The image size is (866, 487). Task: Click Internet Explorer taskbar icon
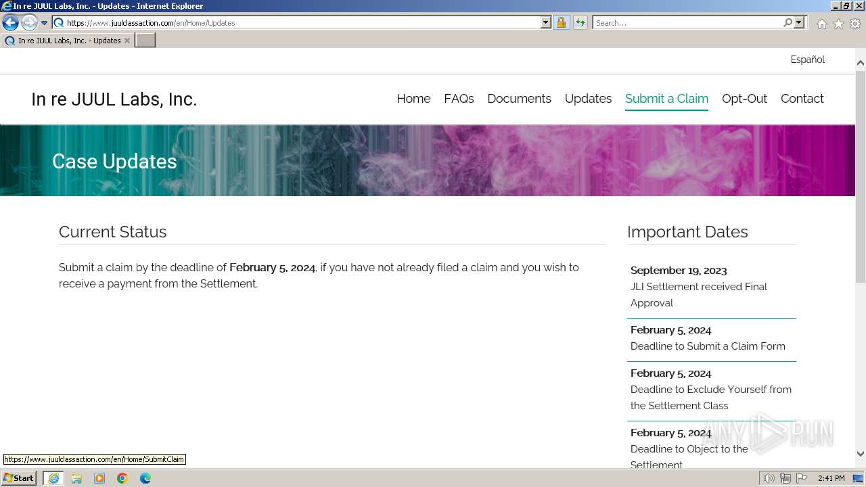pyautogui.click(x=53, y=478)
